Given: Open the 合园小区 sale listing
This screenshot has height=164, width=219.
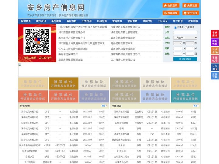Looking at the screenshot, I should pos(30,157).
